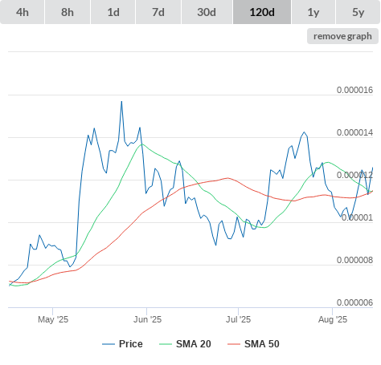Click the active 120d range tab
This screenshot has width=381, height=365.
(x=262, y=12)
